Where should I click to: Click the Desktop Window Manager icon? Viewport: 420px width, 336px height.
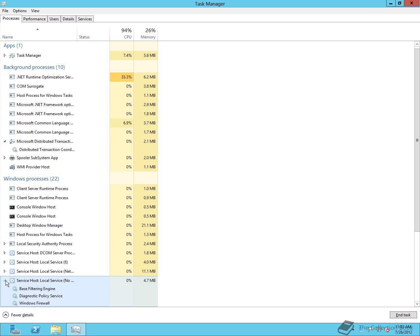(x=12, y=225)
